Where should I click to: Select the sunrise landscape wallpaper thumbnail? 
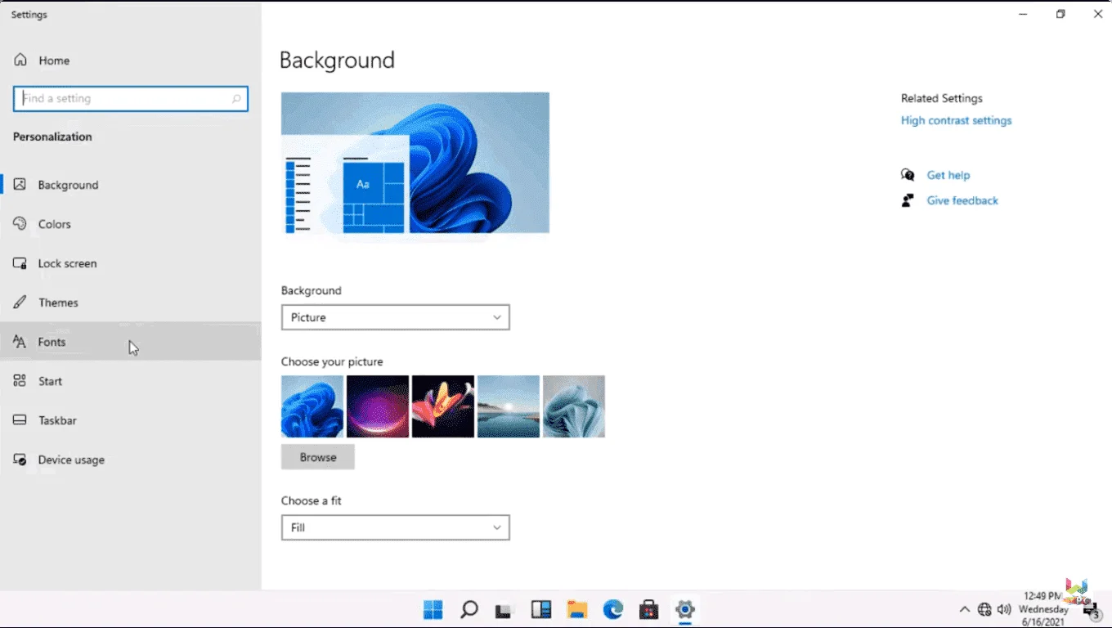pos(509,406)
